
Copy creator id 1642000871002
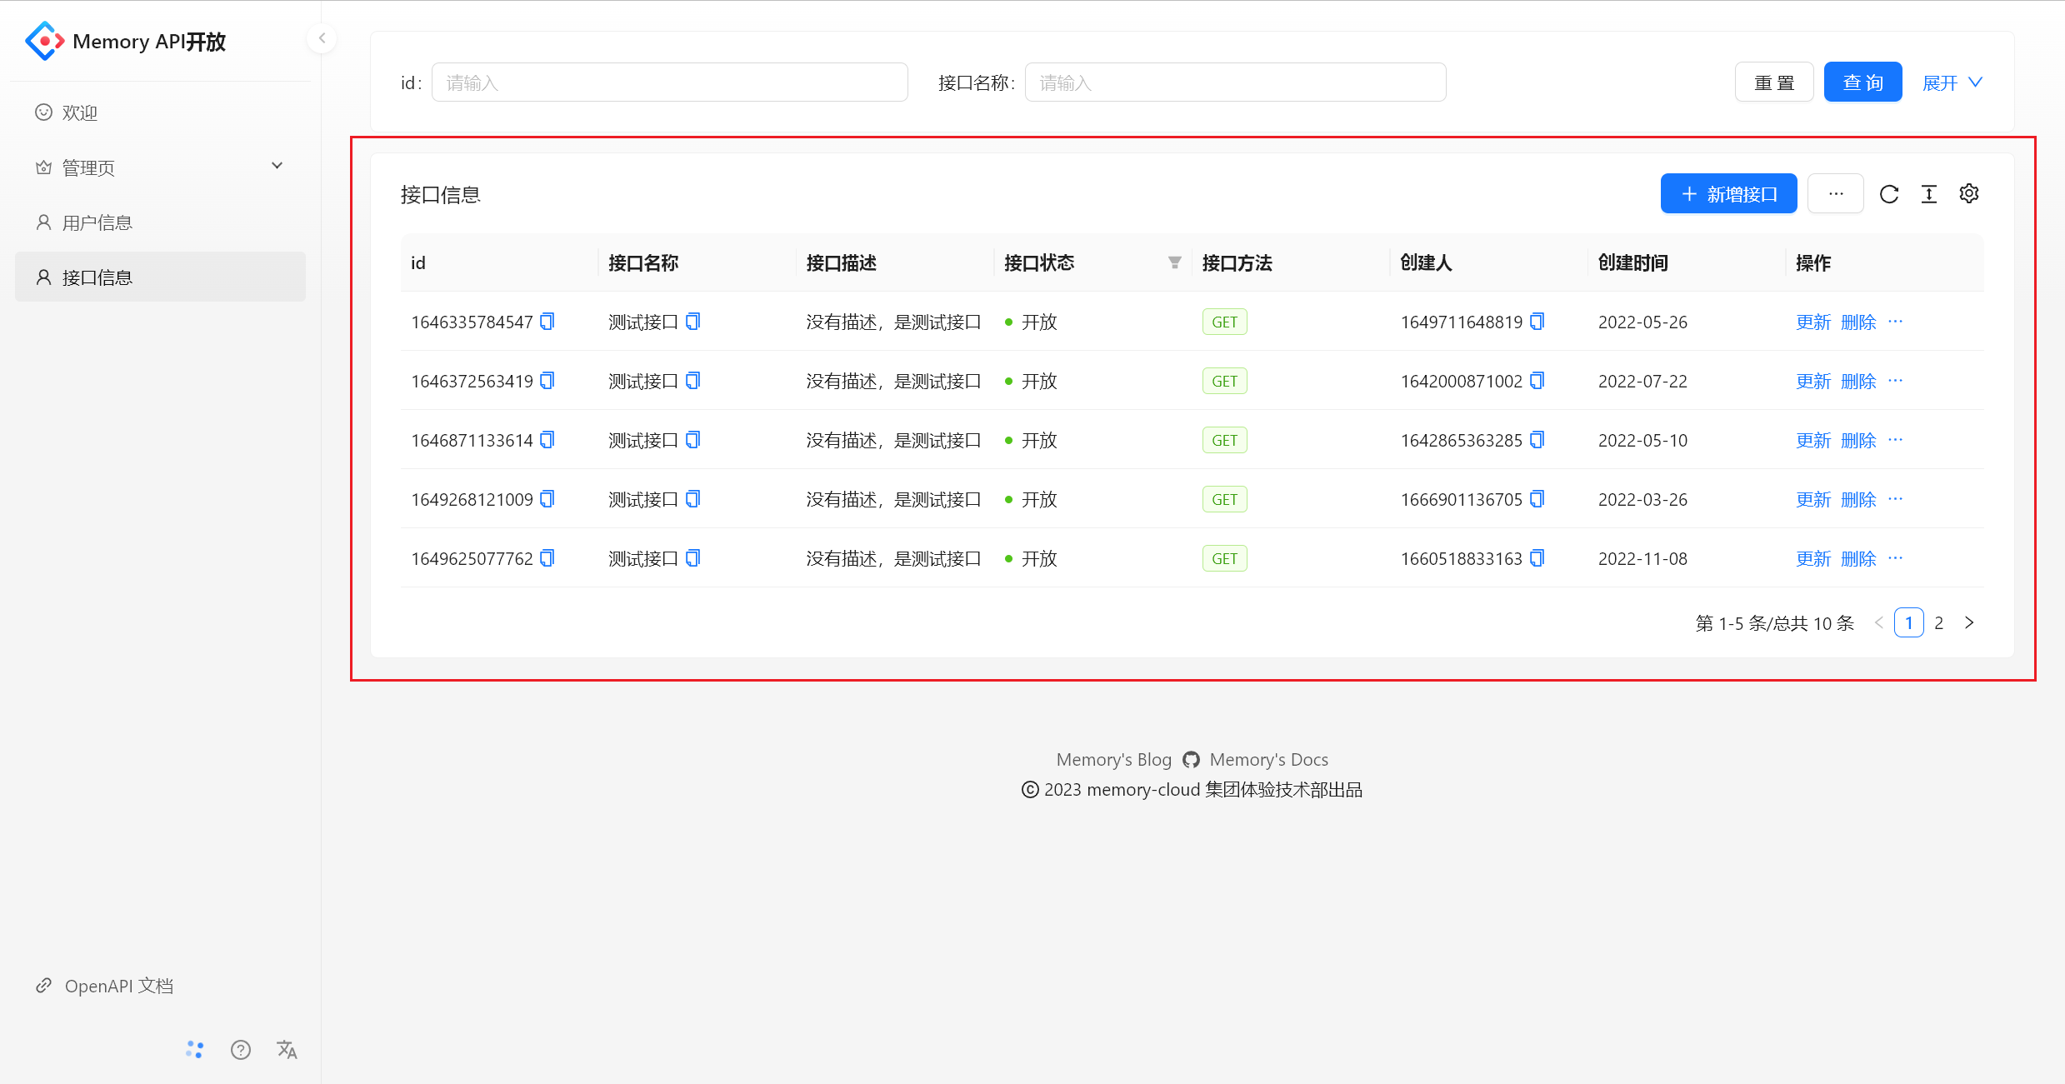click(x=1537, y=381)
